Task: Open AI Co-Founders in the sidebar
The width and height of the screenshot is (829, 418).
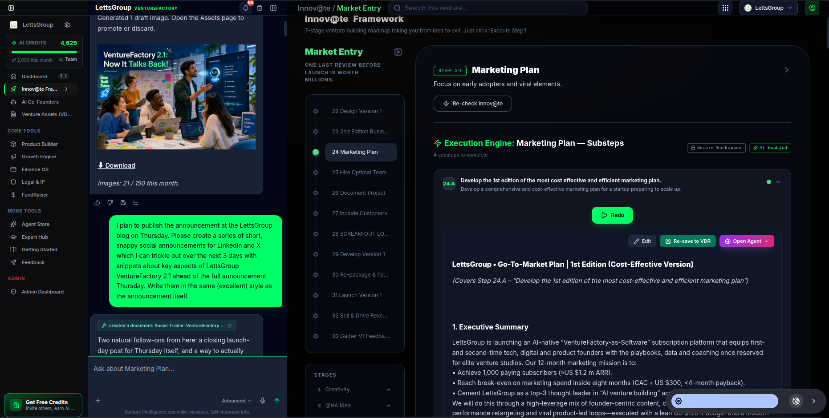Action: (x=41, y=102)
